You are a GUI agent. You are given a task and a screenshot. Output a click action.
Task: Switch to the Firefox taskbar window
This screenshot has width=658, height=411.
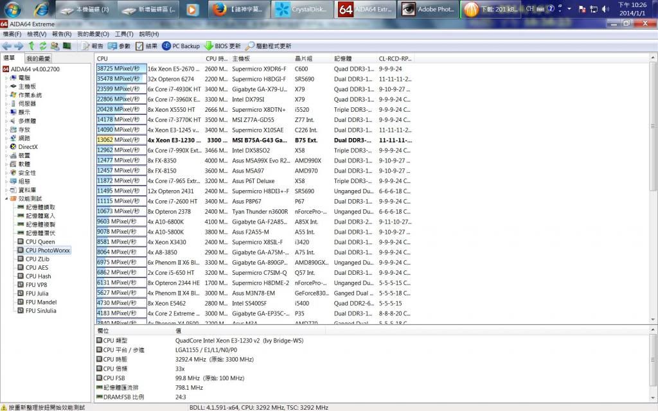tap(239, 9)
